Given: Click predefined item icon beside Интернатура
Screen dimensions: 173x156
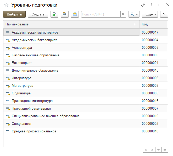Looking at the screenshot, I should click(x=8, y=78).
